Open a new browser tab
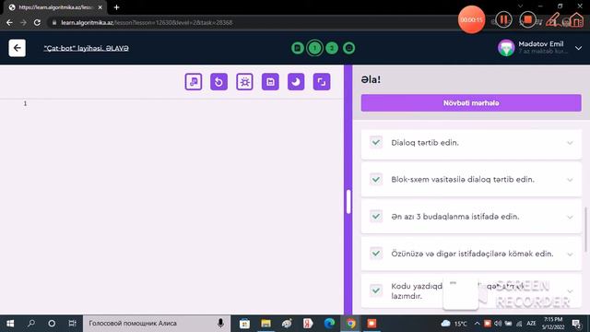 (117, 7)
